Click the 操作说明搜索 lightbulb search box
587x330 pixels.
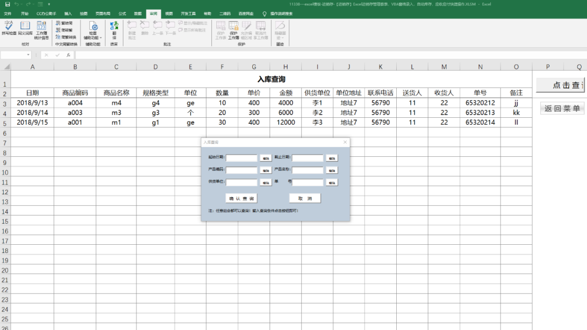[x=278, y=14]
